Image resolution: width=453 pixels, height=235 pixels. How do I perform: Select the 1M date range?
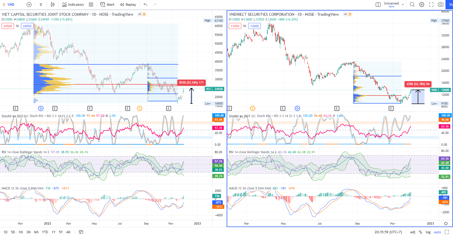coord(21,232)
